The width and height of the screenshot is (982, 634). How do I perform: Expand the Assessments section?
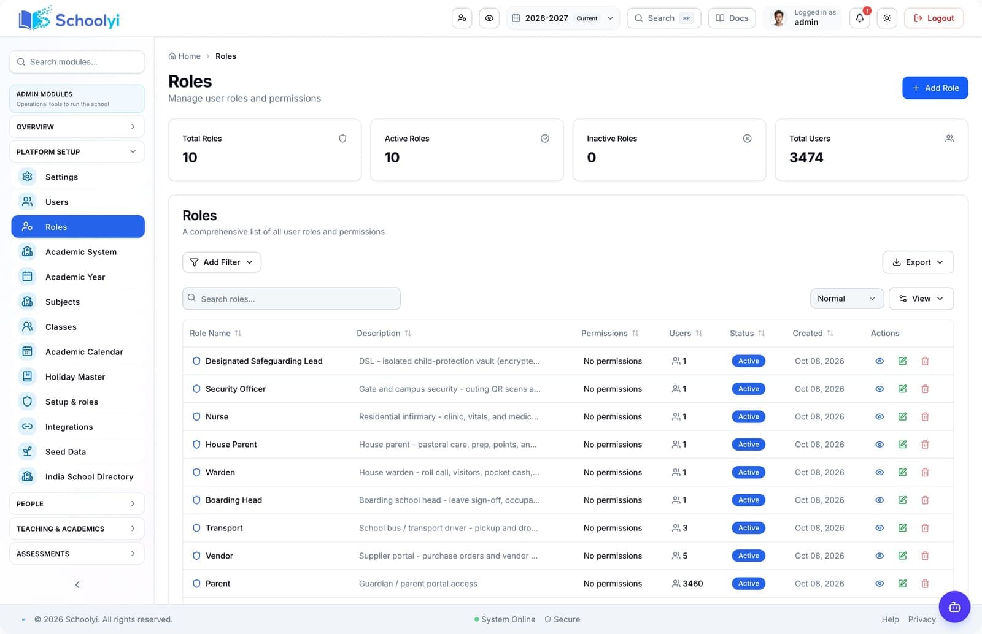(77, 554)
